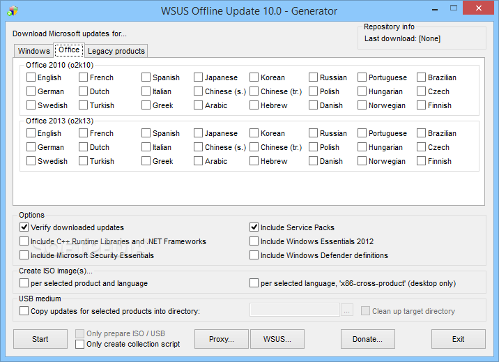Close the WSUS Offline Update window
This screenshot has width=499, height=362.
tap(478, 8)
